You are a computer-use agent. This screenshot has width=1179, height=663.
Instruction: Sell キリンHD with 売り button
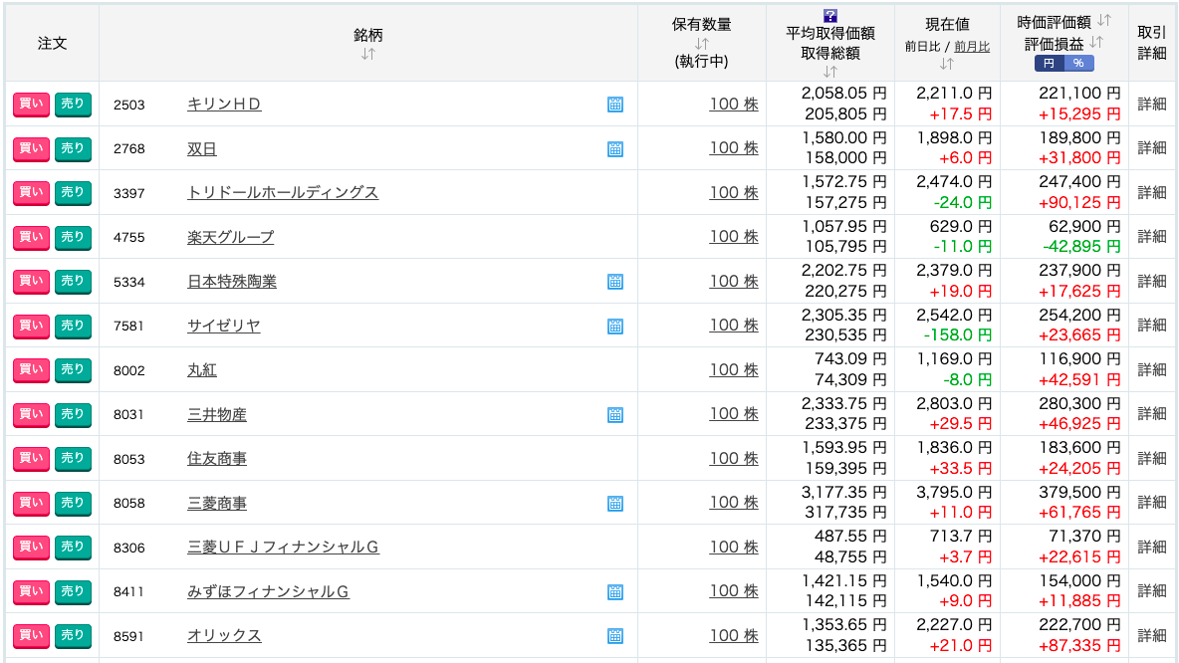coord(72,105)
